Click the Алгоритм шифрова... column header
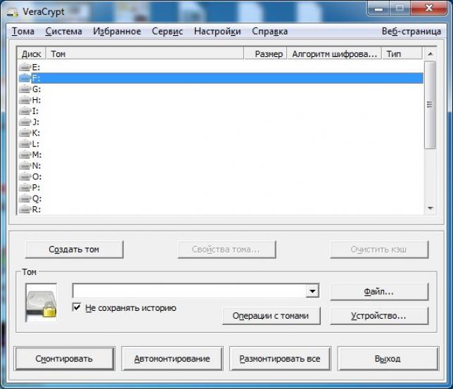This screenshot has width=453, height=389. [334, 54]
